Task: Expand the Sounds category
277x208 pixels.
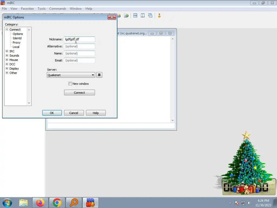Action: pos(7,55)
